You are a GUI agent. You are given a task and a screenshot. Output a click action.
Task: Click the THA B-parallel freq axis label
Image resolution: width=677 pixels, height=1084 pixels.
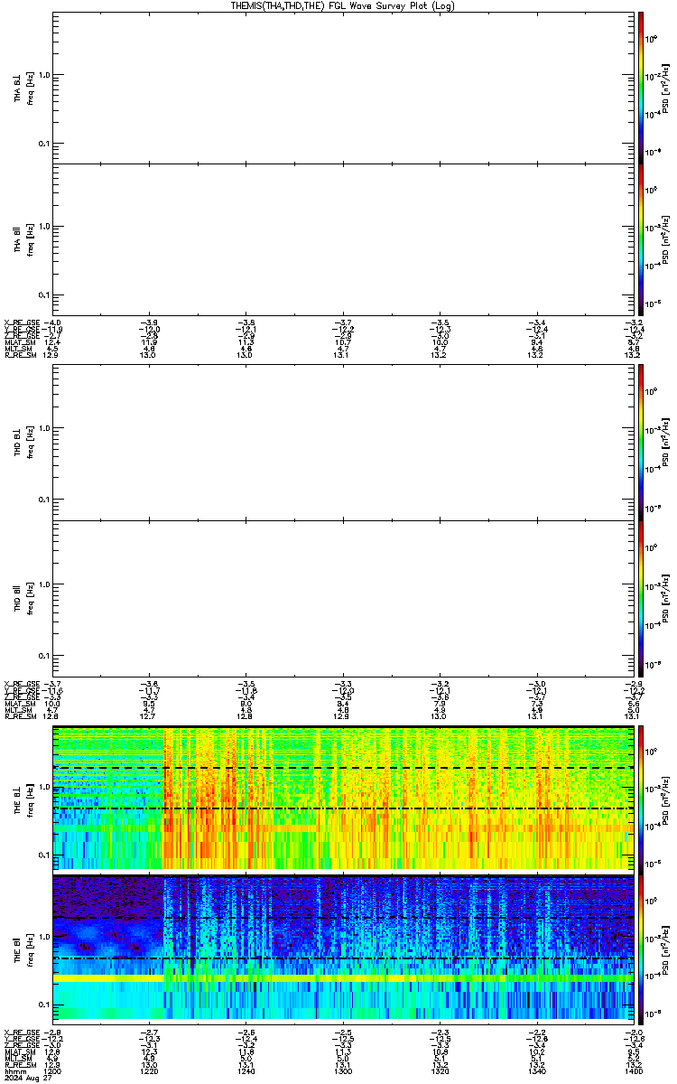(x=30, y=239)
